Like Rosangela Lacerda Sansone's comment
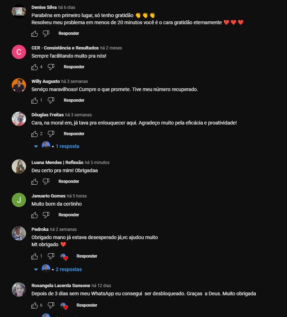The width and height of the screenshot is (287, 317). (35, 306)
